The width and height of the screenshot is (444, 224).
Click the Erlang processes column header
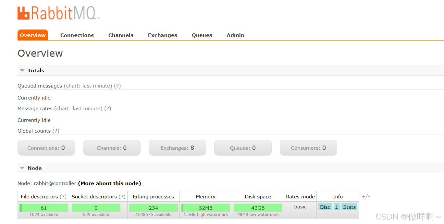(154, 196)
